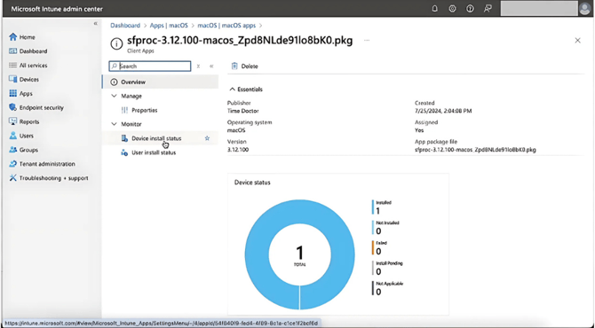
Task: Click the Failed legend orange bar
Action: pyautogui.click(x=373, y=247)
